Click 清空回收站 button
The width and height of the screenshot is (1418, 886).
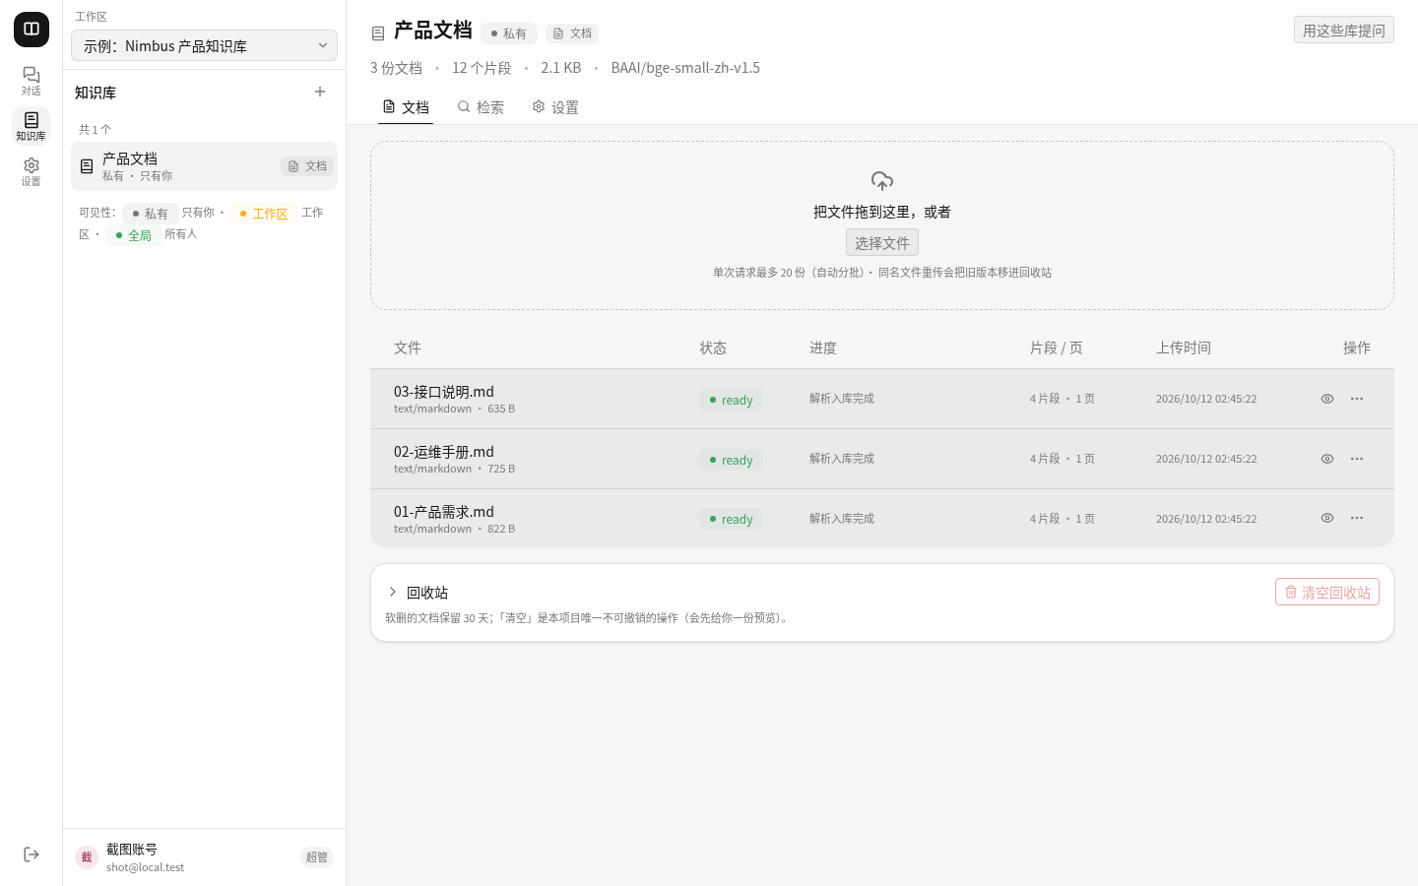click(x=1327, y=592)
